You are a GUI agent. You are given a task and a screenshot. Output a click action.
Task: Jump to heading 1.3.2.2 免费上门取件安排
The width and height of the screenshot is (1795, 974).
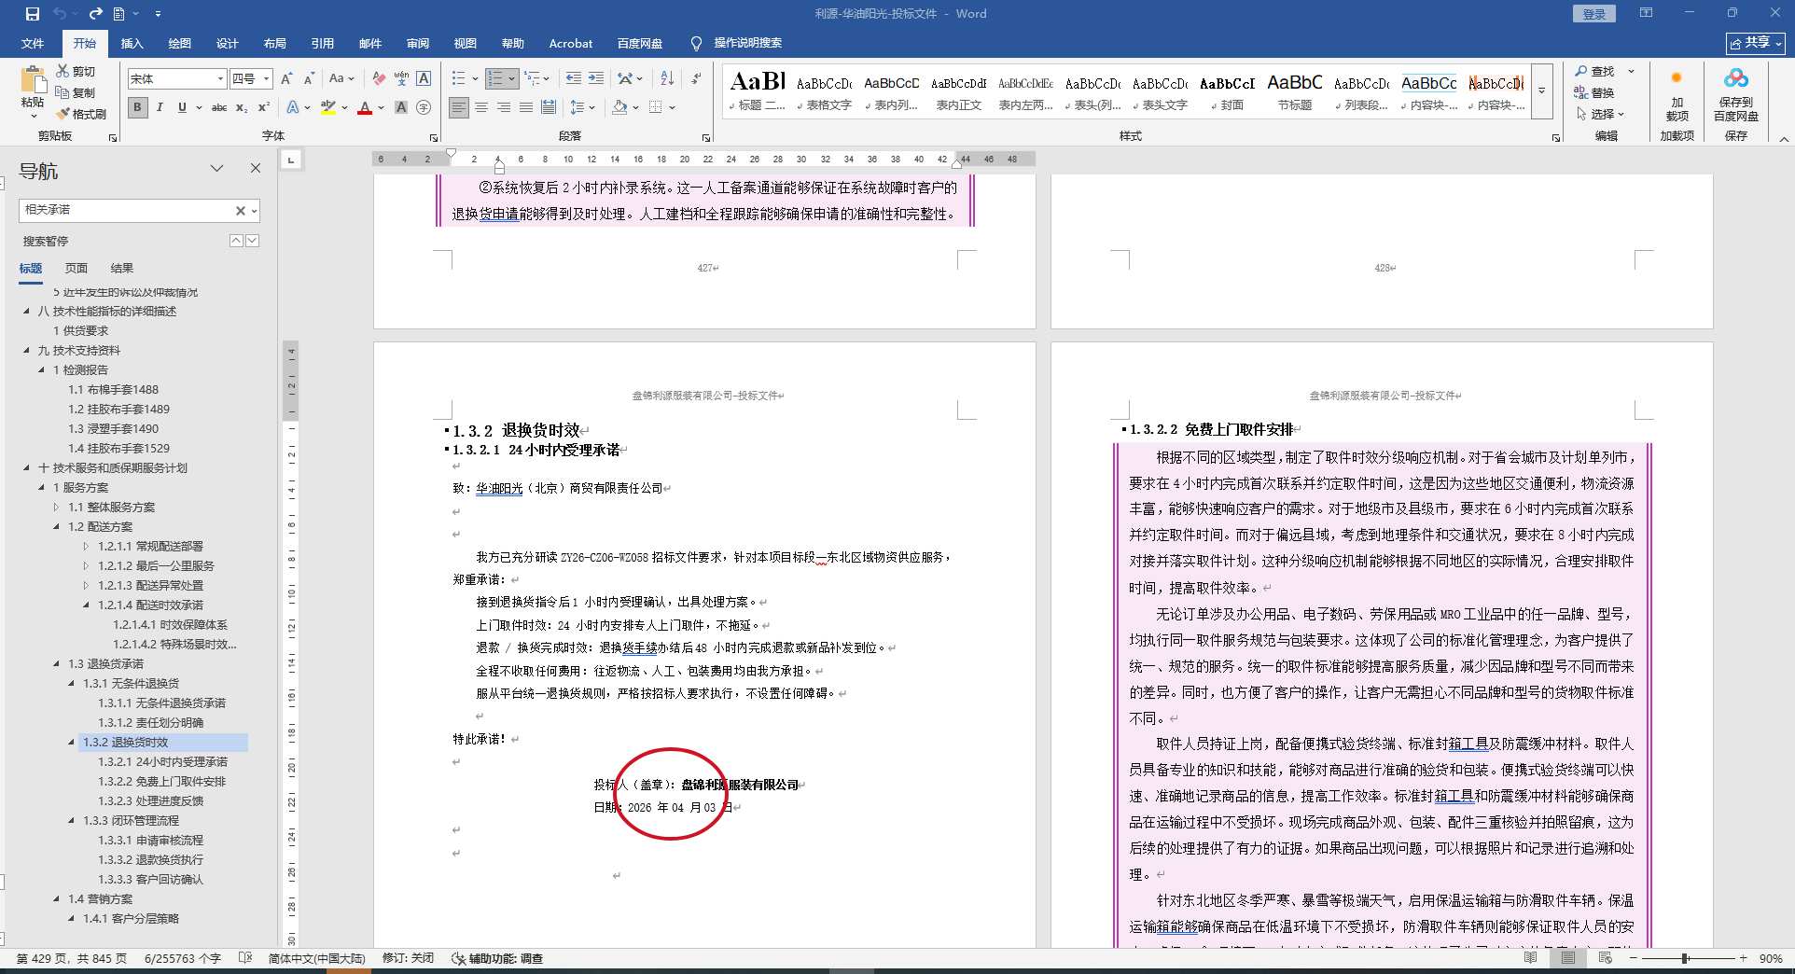pyautogui.click(x=162, y=782)
